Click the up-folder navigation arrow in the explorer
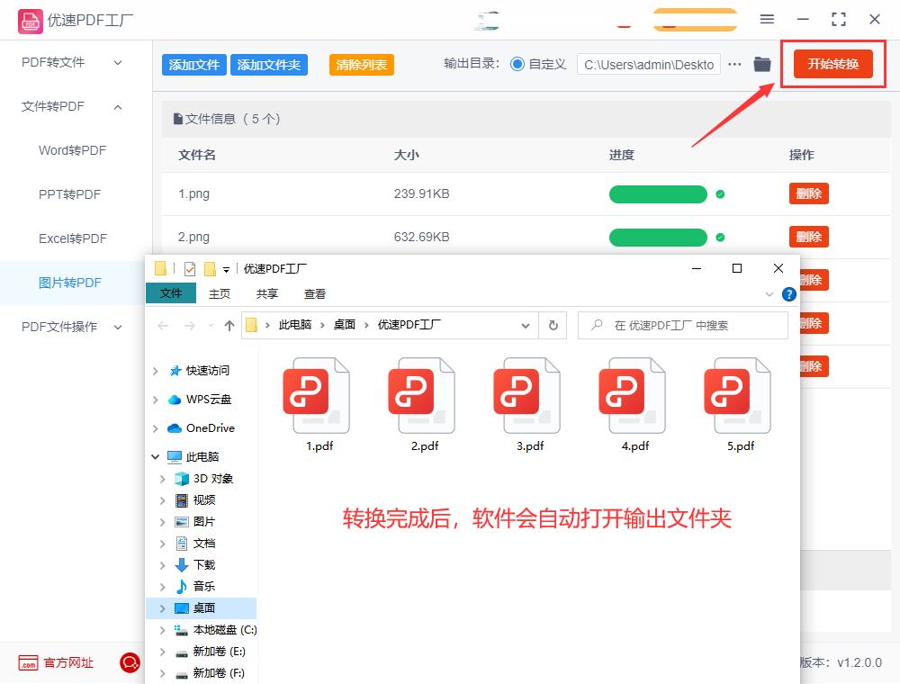The image size is (900, 684). coord(229,325)
